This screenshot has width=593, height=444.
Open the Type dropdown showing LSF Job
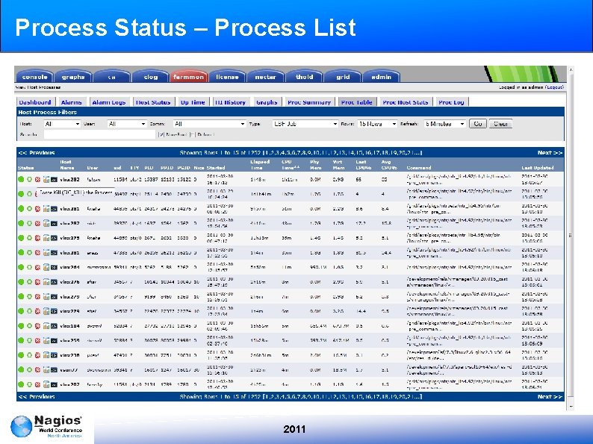(305, 124)
